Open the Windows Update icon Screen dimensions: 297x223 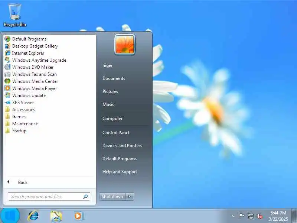click(7, 95)
